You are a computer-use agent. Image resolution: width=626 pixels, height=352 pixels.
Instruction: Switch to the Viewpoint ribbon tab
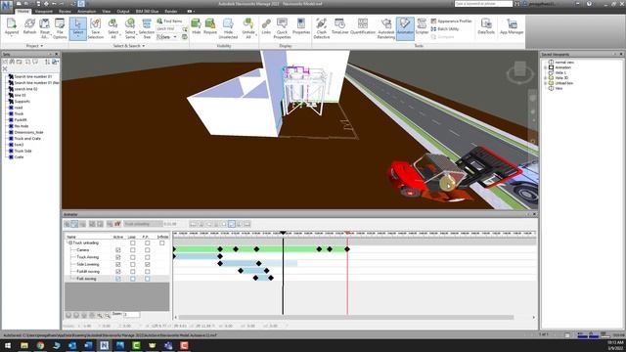pyautogui.click(x=43, y=11)
